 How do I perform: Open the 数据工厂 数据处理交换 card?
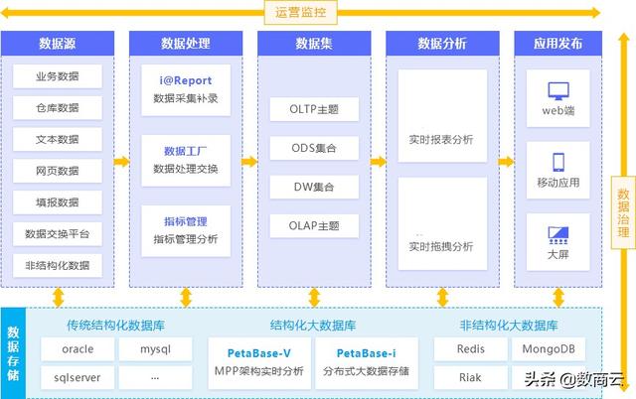186,161
